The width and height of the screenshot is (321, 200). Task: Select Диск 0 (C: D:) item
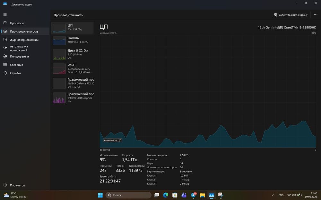72,54
